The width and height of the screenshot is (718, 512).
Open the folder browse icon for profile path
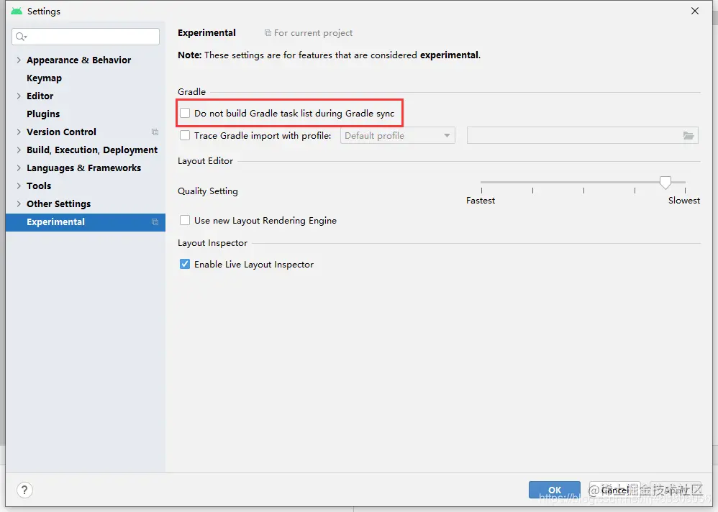pos(689,135)
